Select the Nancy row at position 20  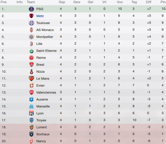tap(83, 141)
